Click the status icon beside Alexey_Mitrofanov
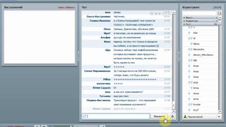 pos(189,55)
